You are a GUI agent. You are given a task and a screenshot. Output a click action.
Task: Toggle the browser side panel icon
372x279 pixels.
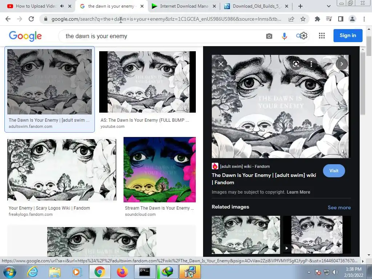tap(340, 19)
